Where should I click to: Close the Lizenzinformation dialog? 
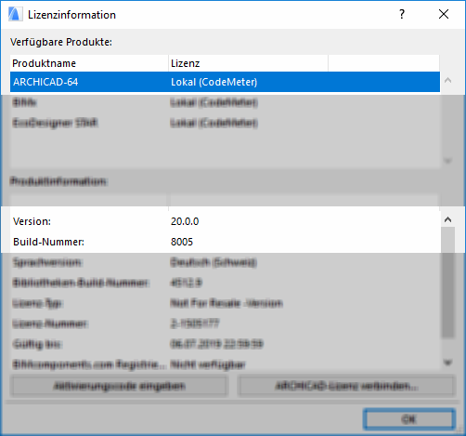click(x=444, y=14)
